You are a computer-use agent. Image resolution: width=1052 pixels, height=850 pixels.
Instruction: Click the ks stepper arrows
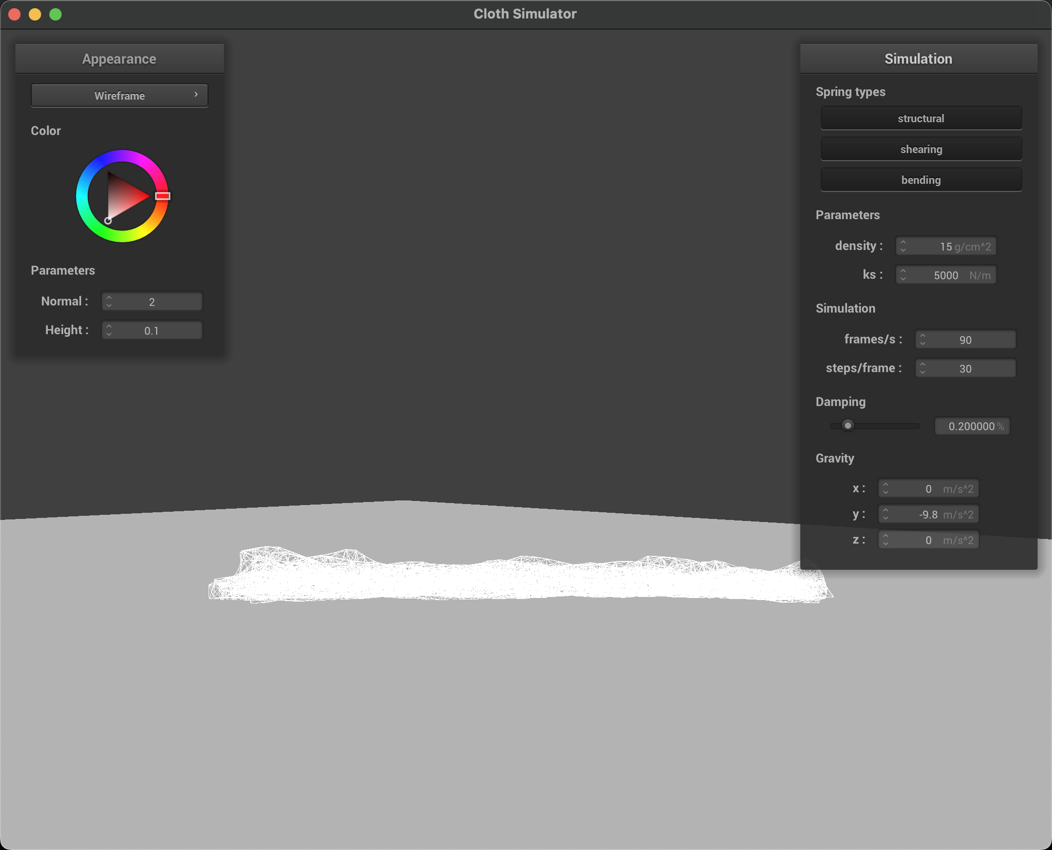pyautogui.click(x=903, y=275)
